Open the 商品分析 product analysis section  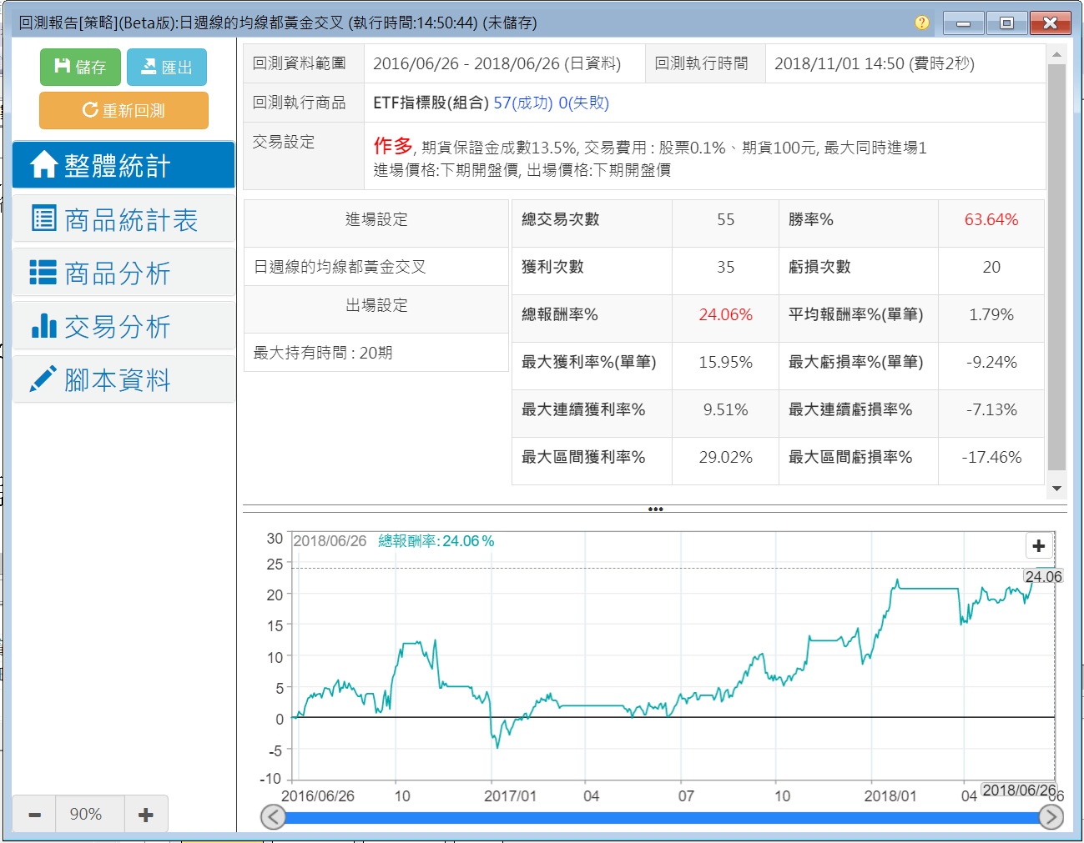pos(124,273)
